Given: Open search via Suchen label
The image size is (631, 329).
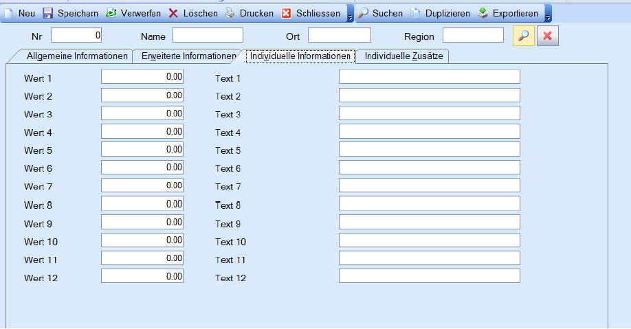Looking at the screenshot, I should click(x=388, y=13).
